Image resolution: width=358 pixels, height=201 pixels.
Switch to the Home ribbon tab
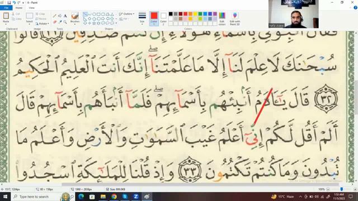point(19,8)
